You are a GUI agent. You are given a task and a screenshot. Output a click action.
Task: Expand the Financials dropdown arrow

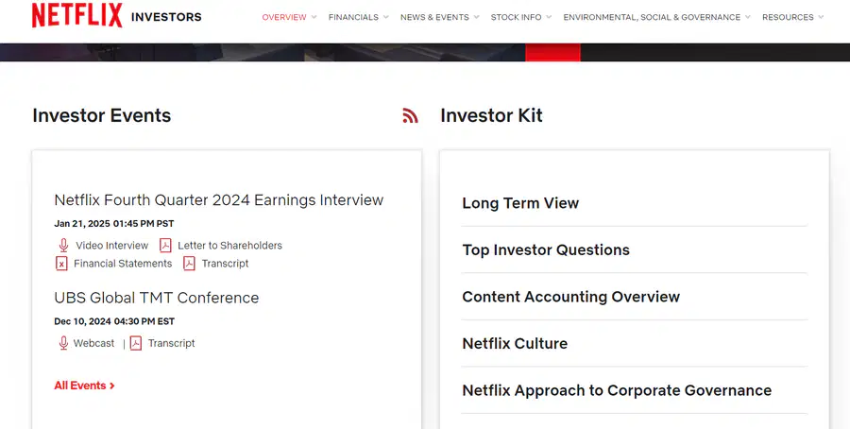(386, 17)
